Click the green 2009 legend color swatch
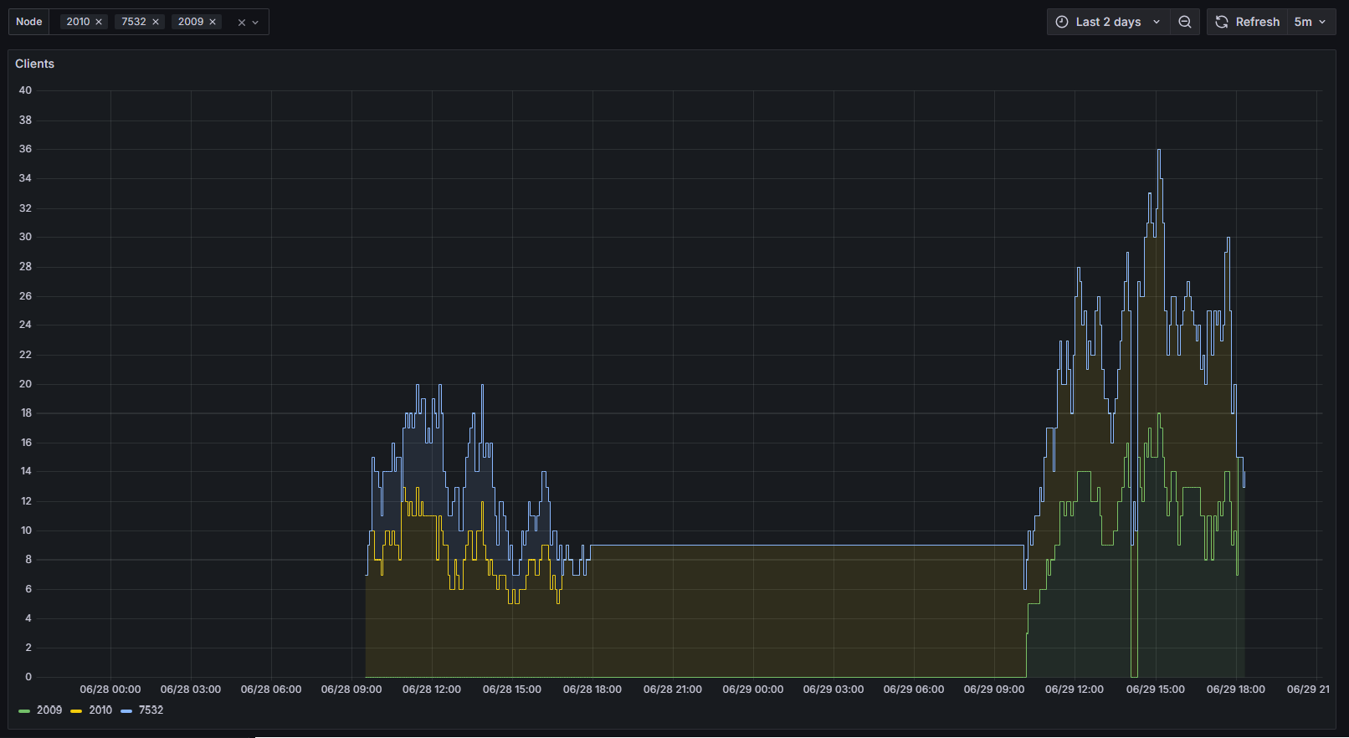Screen dimensions: 1349x738 click(x=24, y=711)
